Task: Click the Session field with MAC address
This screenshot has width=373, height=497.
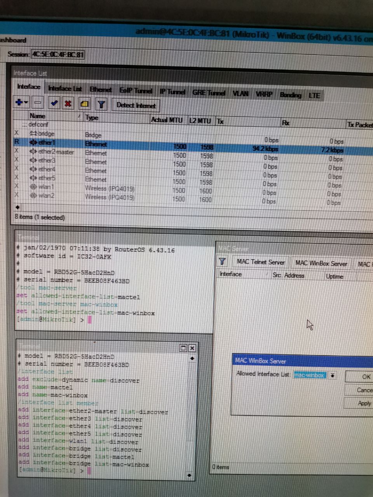Action: [x=58, y=54]
